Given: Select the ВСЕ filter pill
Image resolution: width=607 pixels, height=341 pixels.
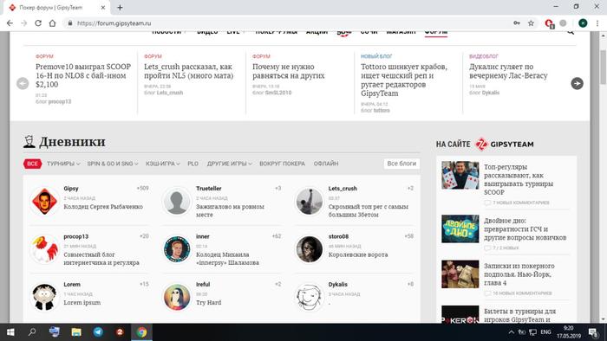Looking at the screenshot, I should click(33, 164).
